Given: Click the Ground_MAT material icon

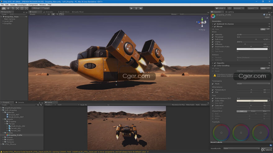Looking at the screenshot, I should coord(7,115).
